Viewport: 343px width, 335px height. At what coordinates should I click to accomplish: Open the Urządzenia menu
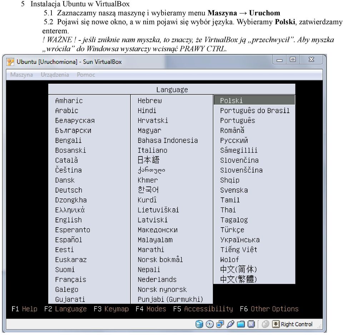55,75
